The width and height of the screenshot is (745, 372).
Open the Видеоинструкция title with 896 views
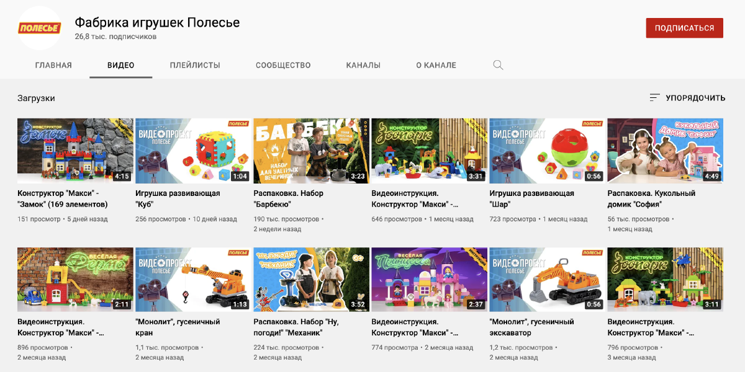coord(61,327)
